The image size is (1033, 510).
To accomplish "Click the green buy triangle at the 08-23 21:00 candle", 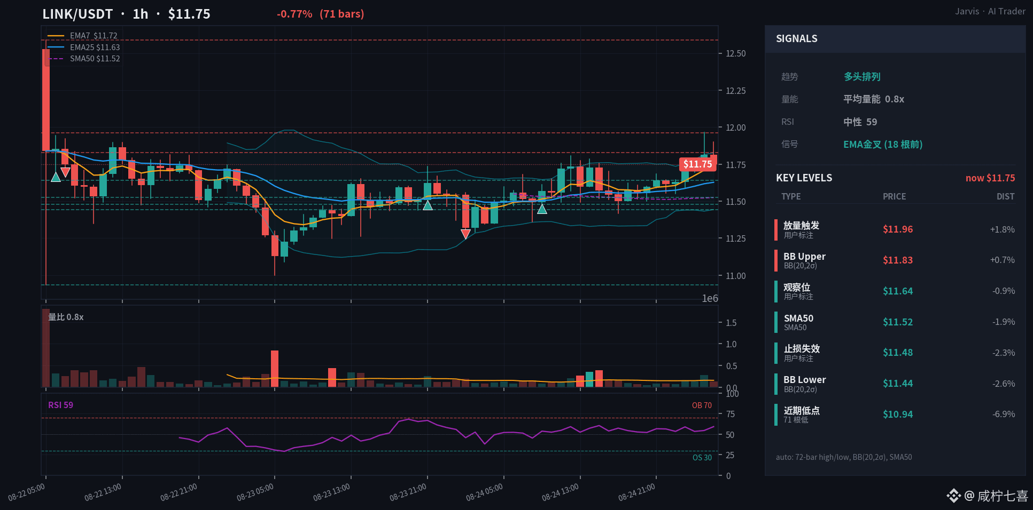I will click(x=428, y=205).
